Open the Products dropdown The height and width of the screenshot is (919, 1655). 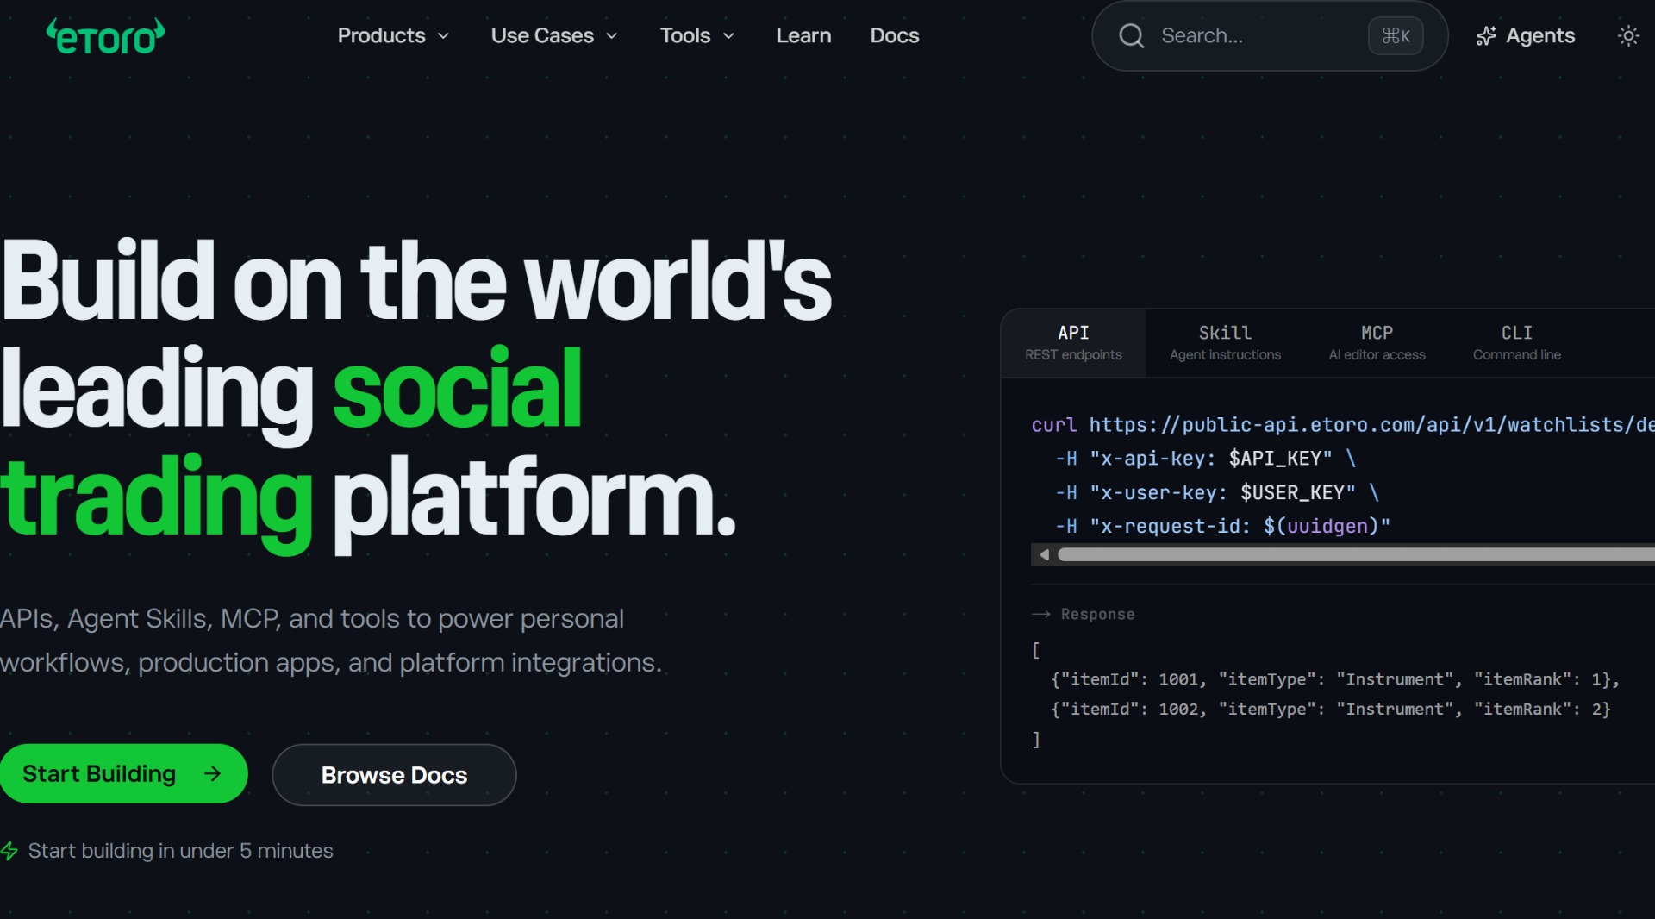pyautogui.click(x=392, y=35)
